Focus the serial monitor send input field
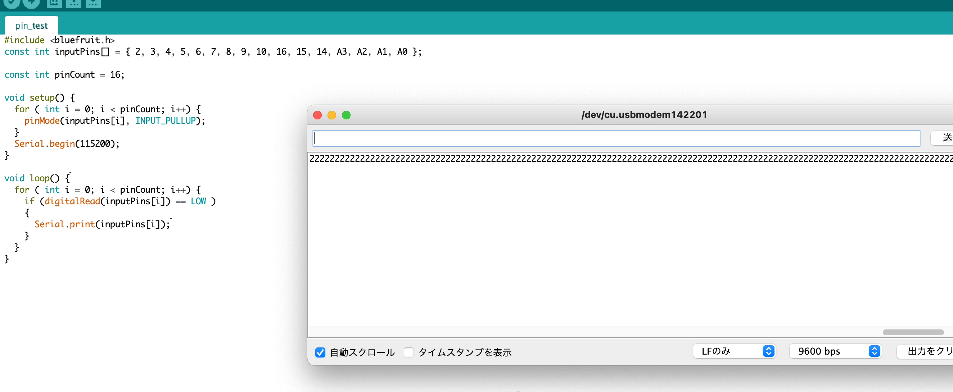Screen dimensions: 953x392 [616, 138]
